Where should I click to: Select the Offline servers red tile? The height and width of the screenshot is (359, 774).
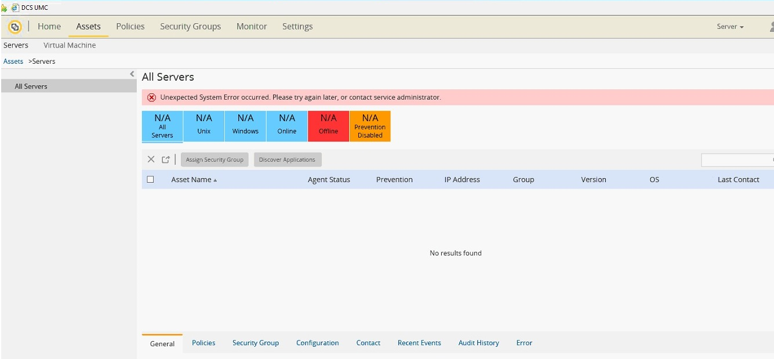328,125
